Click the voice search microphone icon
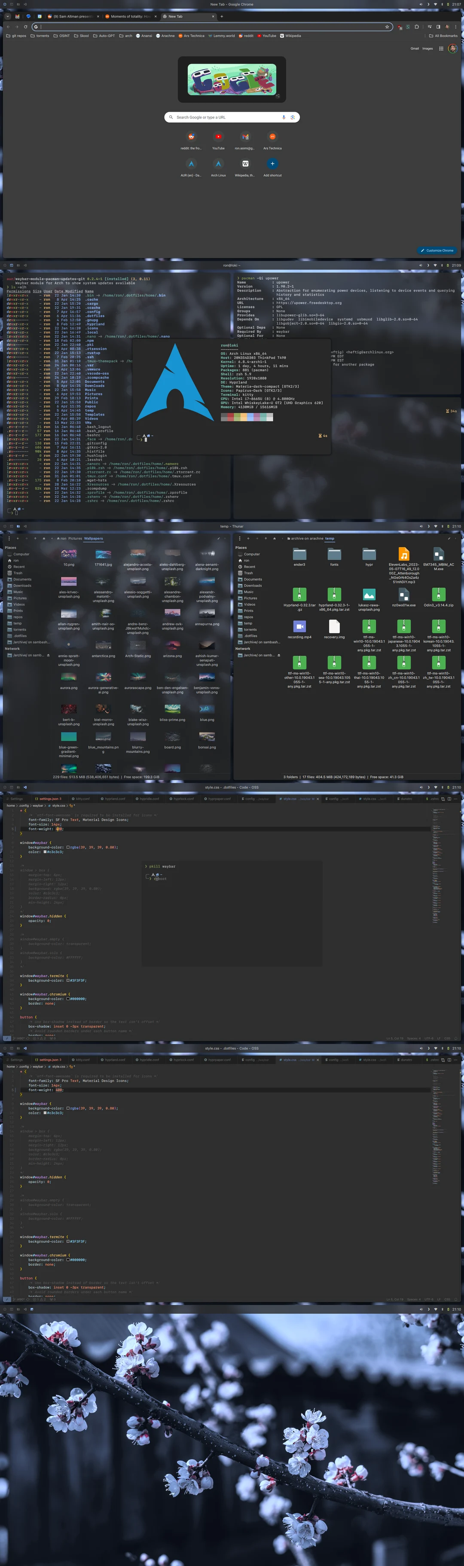 (x=284, y=117)
